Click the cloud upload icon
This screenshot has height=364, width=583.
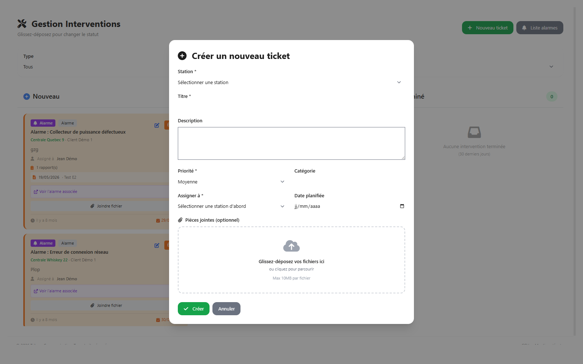pos(291,246)
